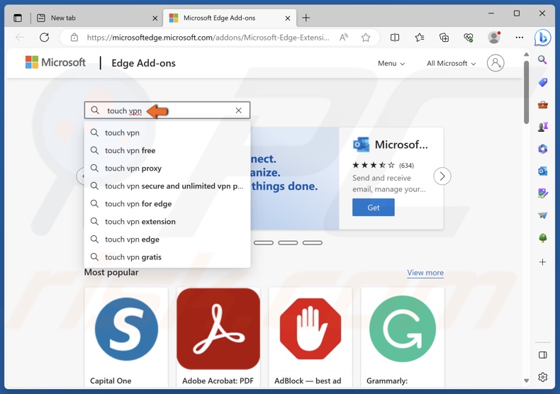Select the third carousel indicator
Image resolution: width=560 pixels, height=394 pixels.
point(288,242)
